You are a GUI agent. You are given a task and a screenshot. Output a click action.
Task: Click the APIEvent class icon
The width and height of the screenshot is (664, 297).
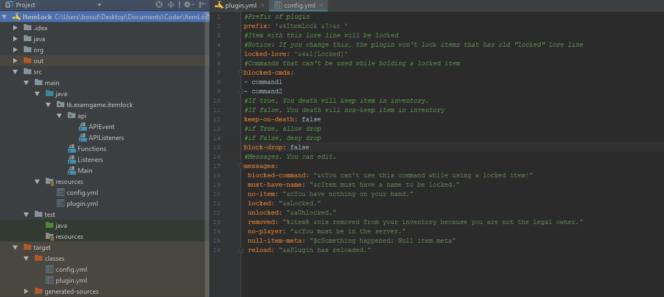pos(83,127)
